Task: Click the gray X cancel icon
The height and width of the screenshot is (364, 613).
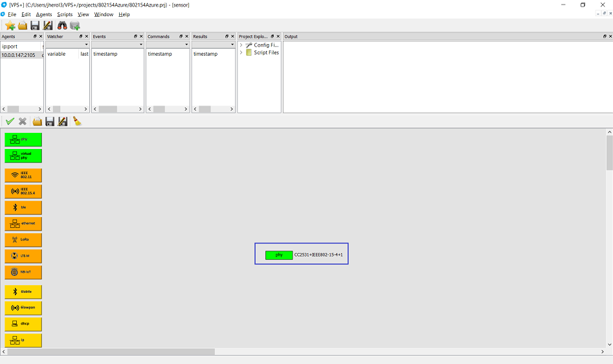Action: [x=23, y=121]
